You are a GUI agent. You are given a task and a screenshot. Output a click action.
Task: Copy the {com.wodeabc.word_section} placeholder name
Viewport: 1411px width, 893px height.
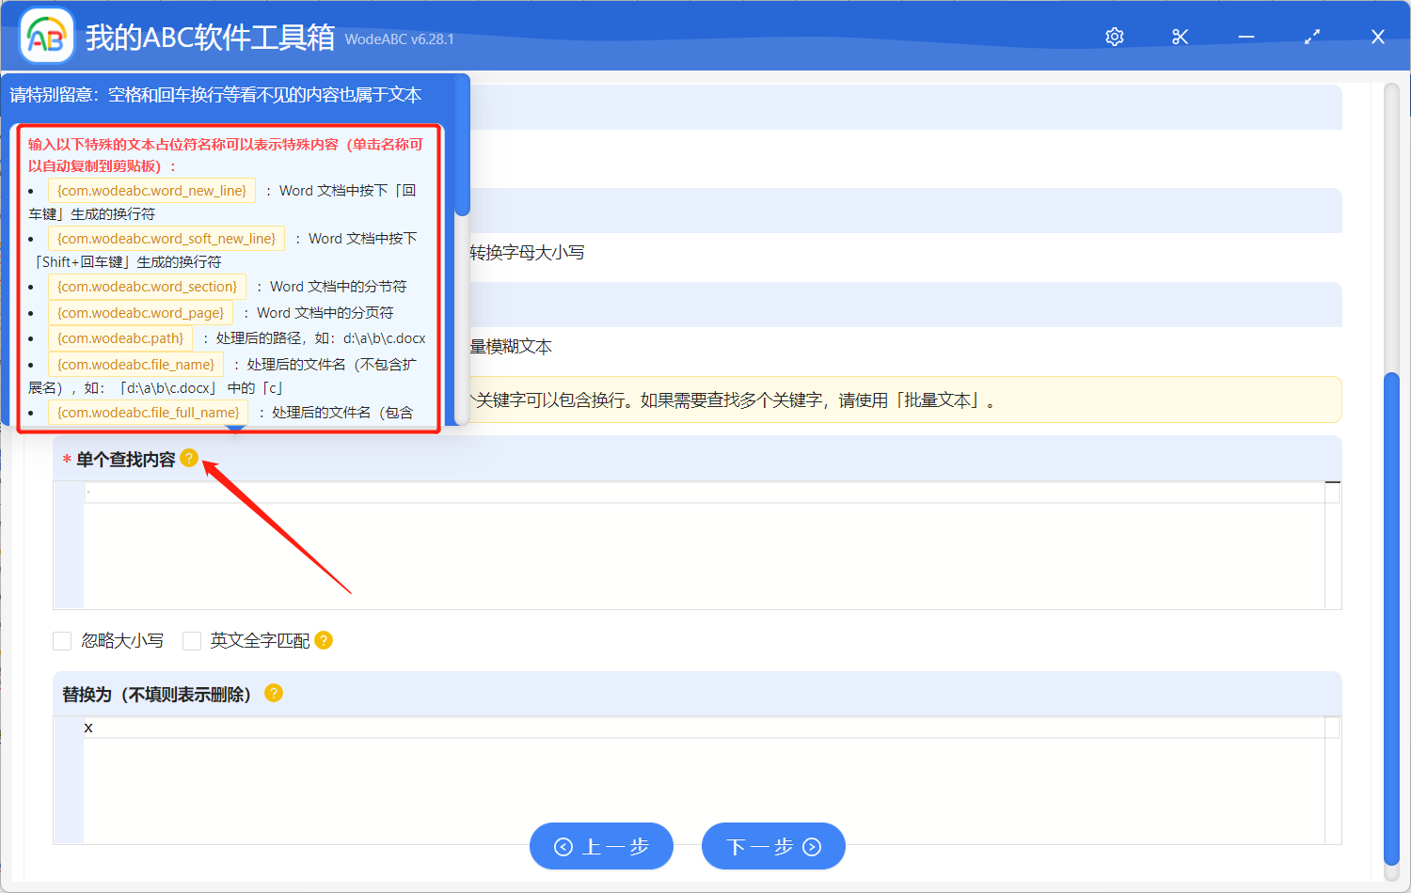pos(147,286)
